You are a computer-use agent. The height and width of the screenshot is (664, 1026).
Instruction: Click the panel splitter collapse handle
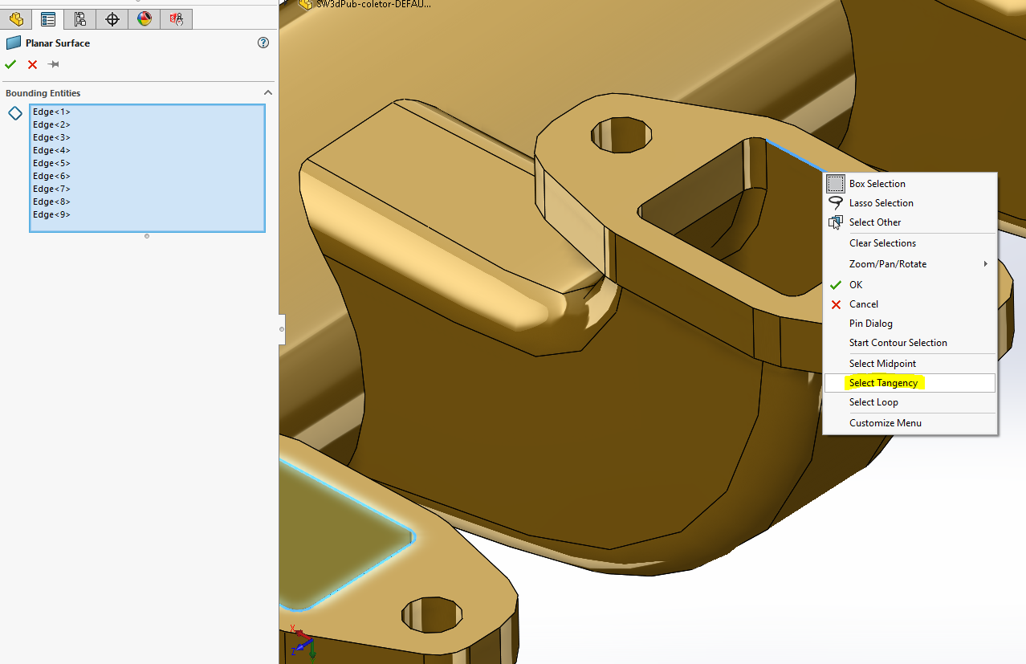point(282,329)
